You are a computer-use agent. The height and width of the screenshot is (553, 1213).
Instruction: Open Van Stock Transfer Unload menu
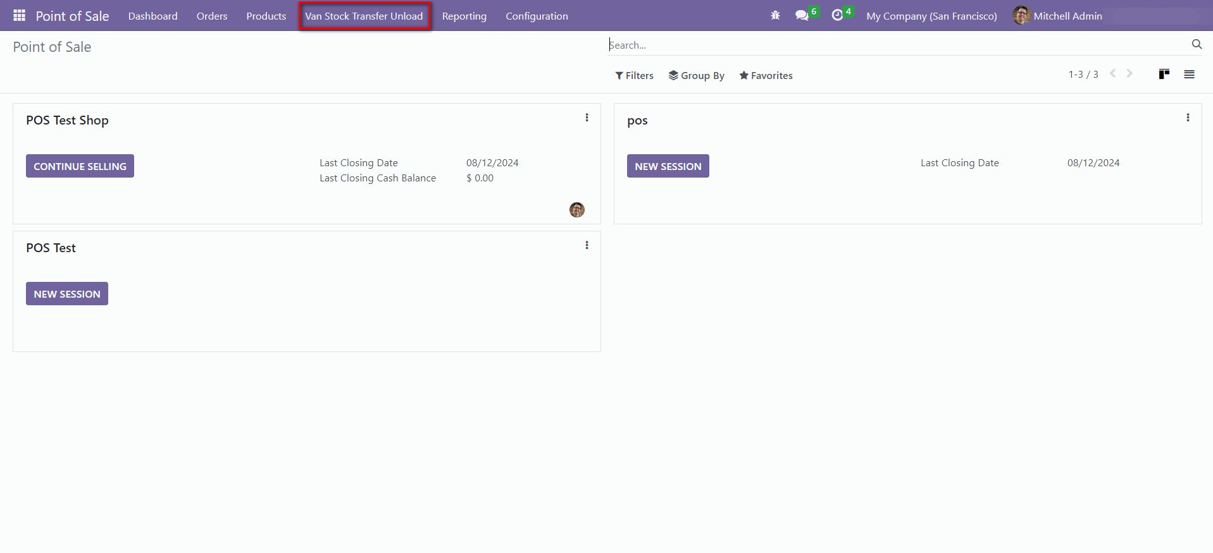(364, 16)
